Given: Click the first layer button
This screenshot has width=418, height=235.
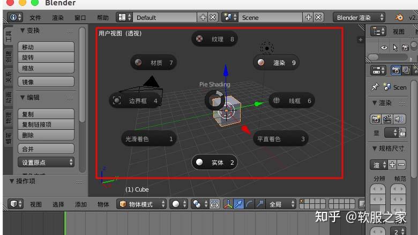Looking at the screenshot, I should point(302,202).
